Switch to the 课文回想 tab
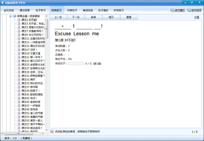This screenshot has height=141, width=204. [24, 10]
